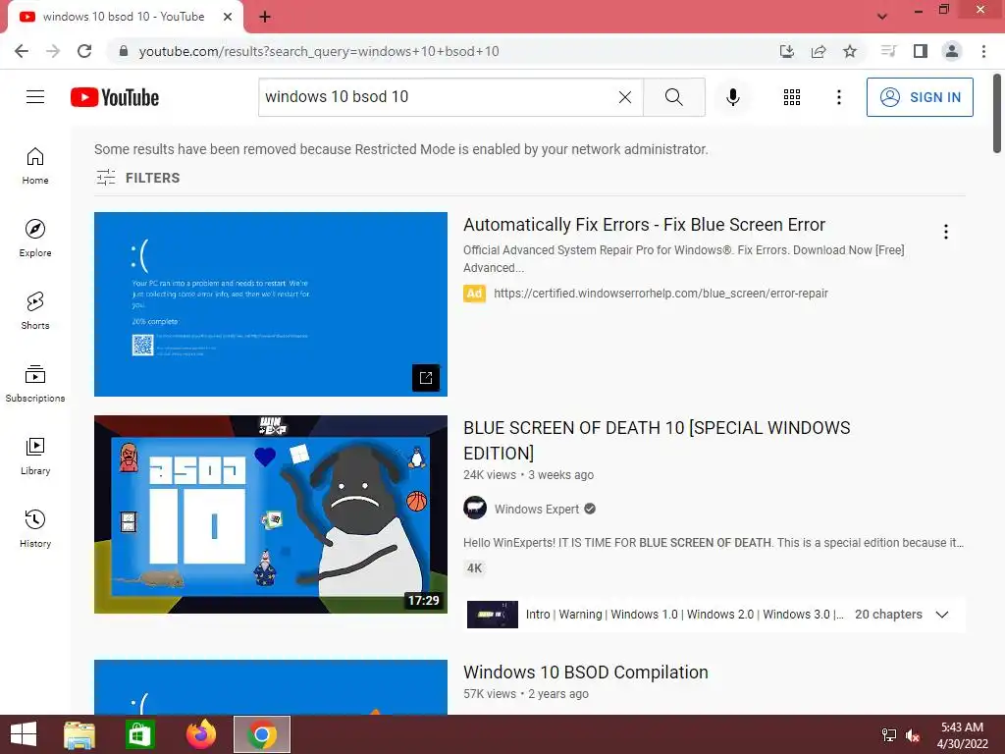The image size is (1005, 754).
Task: Click the chapters preview thumbnail
Action: pyautogui.click(x=493, y=615)
